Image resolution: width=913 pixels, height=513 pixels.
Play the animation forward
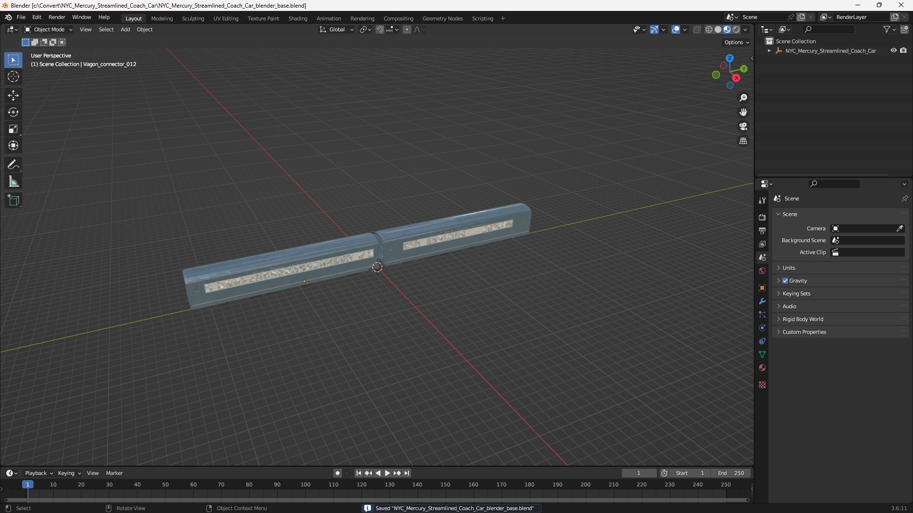[x=387, y=473]
